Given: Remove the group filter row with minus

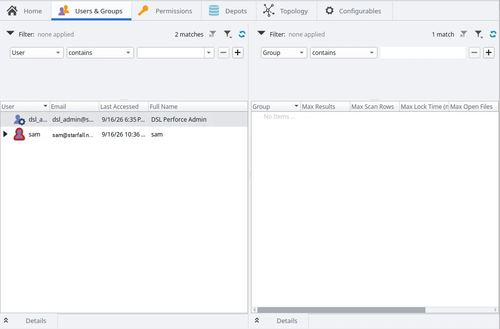Looking at the screenshot, I should [x=474, y=53].
